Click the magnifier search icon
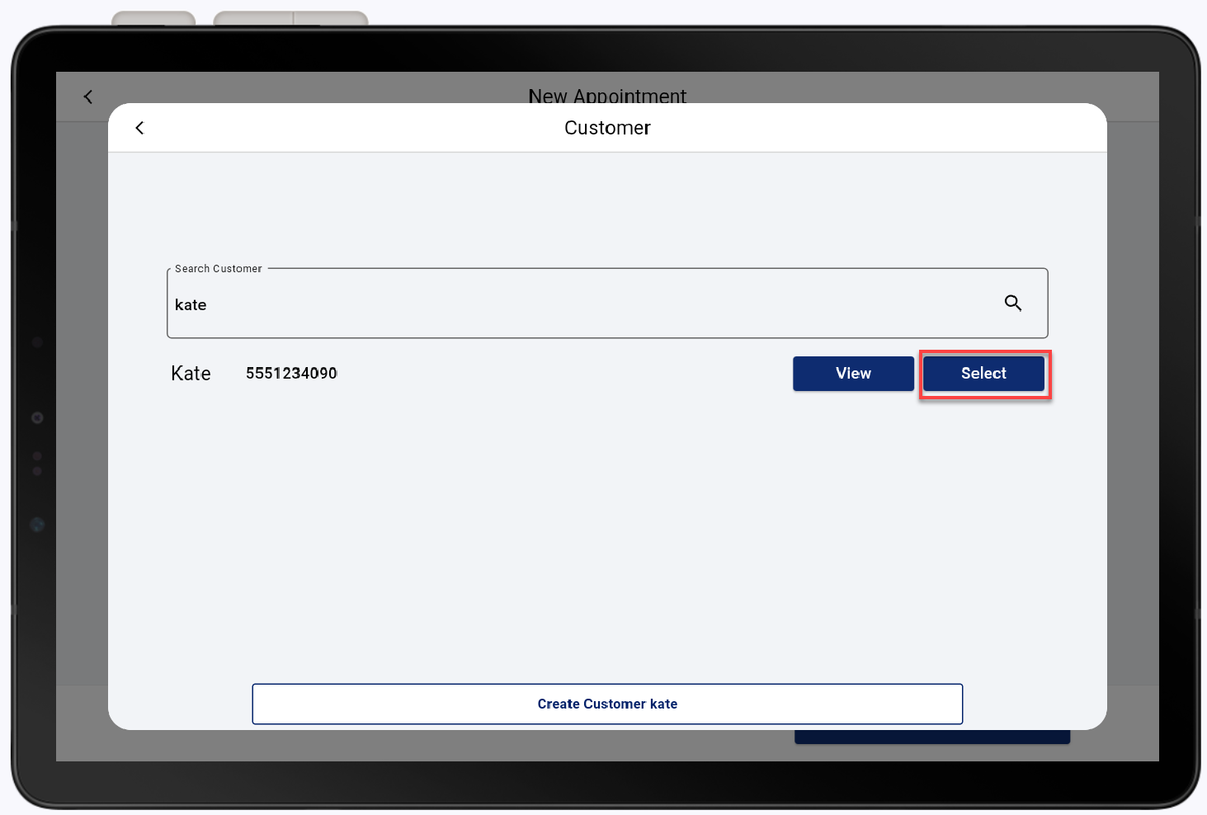The width and height of the screenshot is (1207, 815). pos(1013,303)
